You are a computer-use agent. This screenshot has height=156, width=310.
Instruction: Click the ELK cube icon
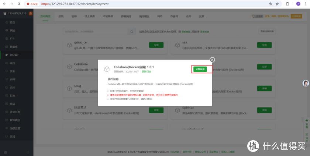coord(178,45)
